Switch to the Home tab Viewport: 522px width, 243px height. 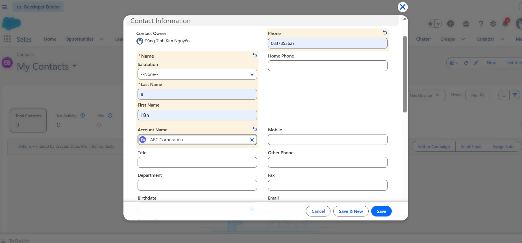[50, 39]
